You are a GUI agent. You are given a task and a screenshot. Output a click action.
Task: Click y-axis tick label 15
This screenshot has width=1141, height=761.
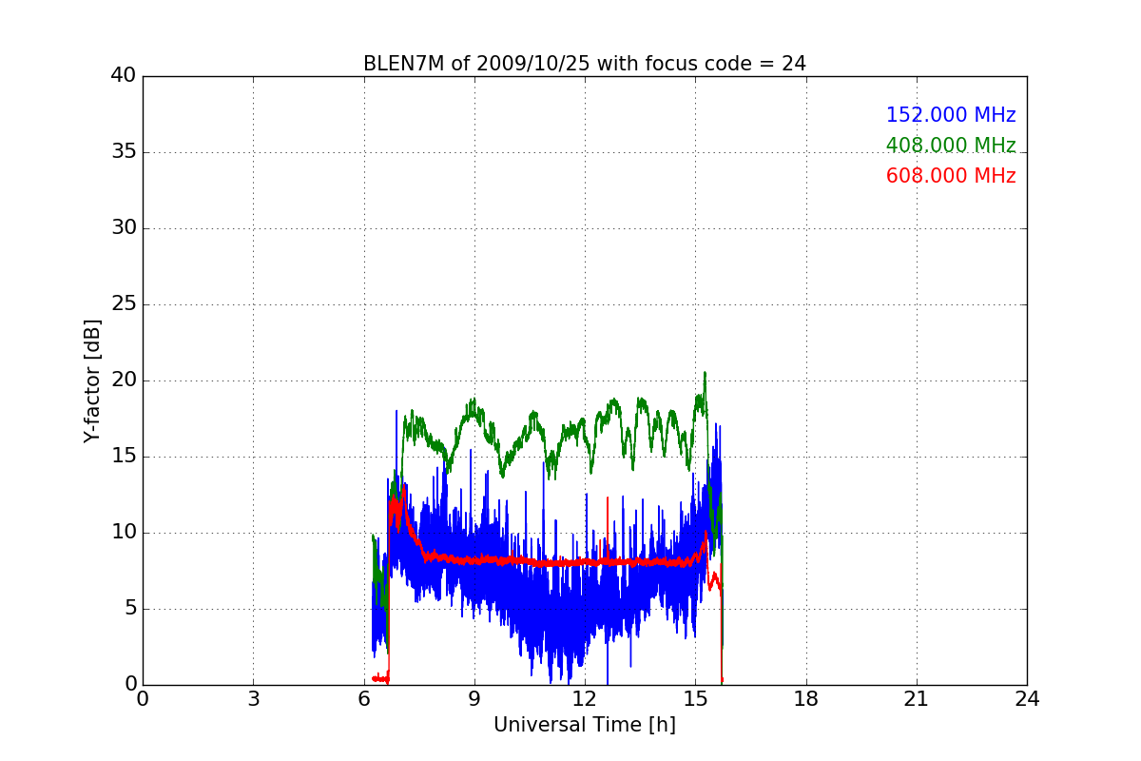[124, 457]
